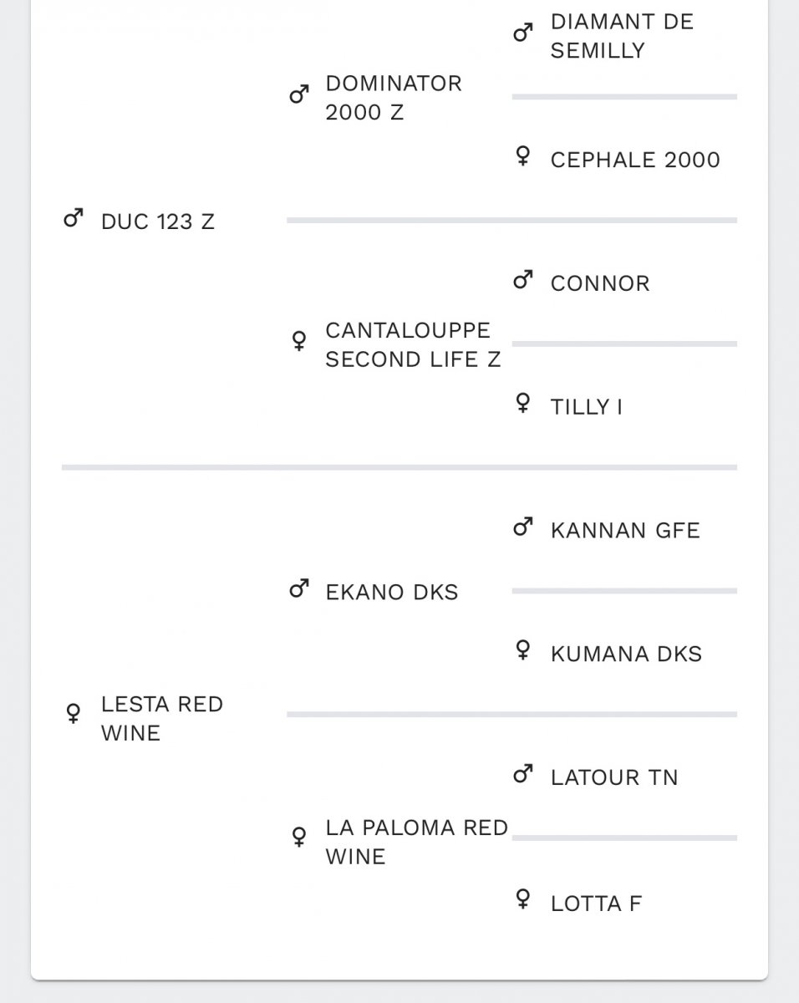Click male icon next to DOMINATOR 2000 Z
This screenshot has height=1003, width=799.
coord(299,94)
